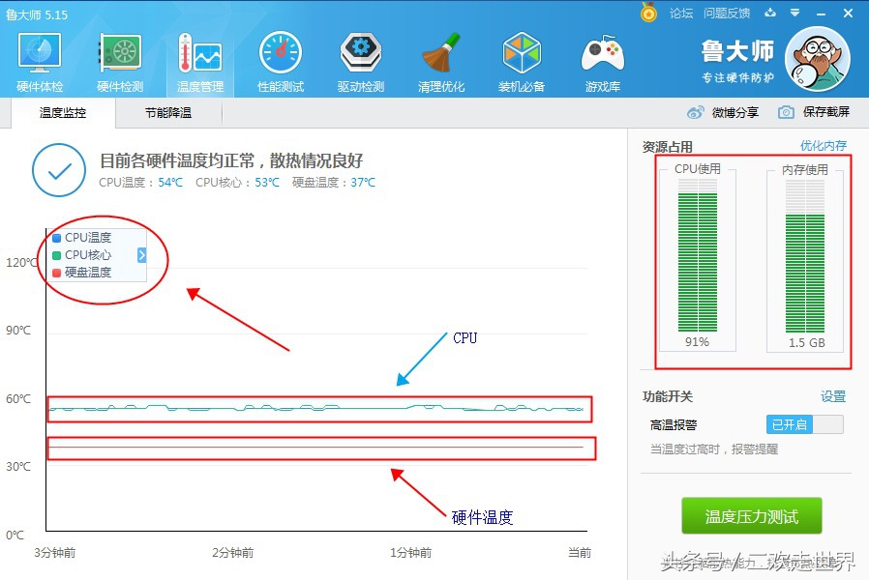869x580 pixels.
Task: Switch to the 节能降温 tab
Action: [x=168, y=113]
